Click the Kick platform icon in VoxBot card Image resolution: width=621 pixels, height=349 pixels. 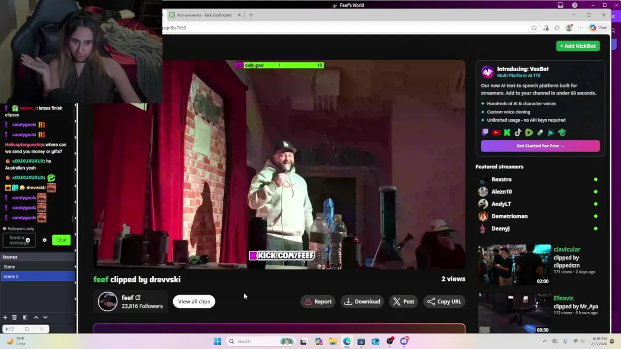click(507, 132)
